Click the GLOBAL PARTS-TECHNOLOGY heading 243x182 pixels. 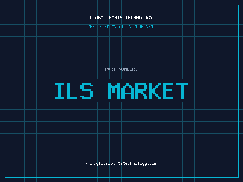121,18
